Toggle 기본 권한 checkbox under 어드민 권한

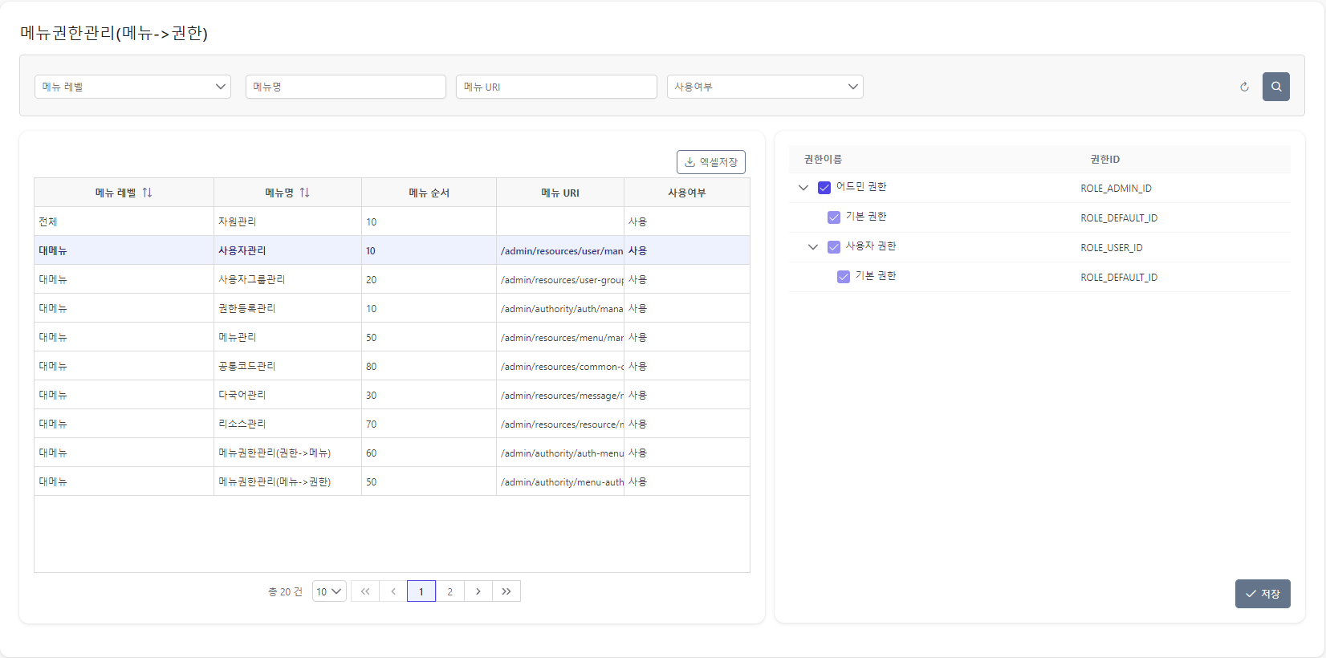tap(834, 217)
